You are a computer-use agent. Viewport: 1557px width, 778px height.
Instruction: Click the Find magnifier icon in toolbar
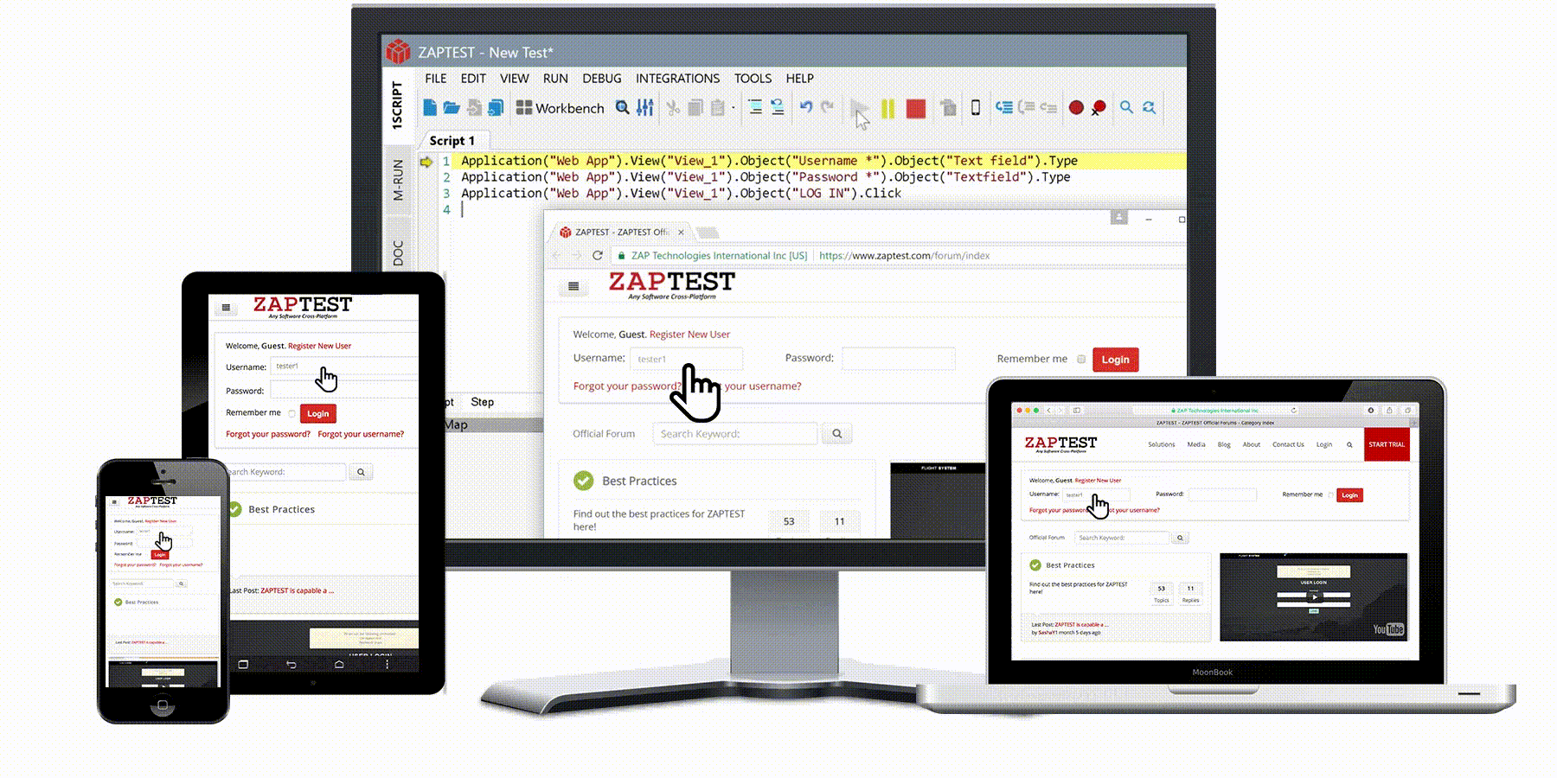click(x=1126, y=107)
